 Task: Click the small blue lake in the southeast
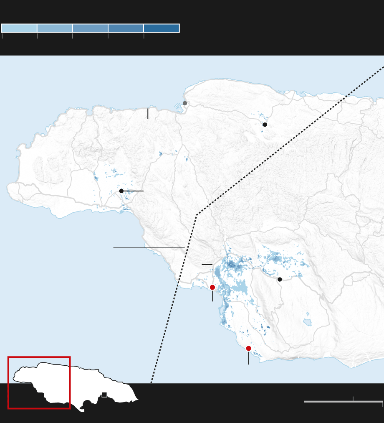pyautogui.click(x=307, y=322)
